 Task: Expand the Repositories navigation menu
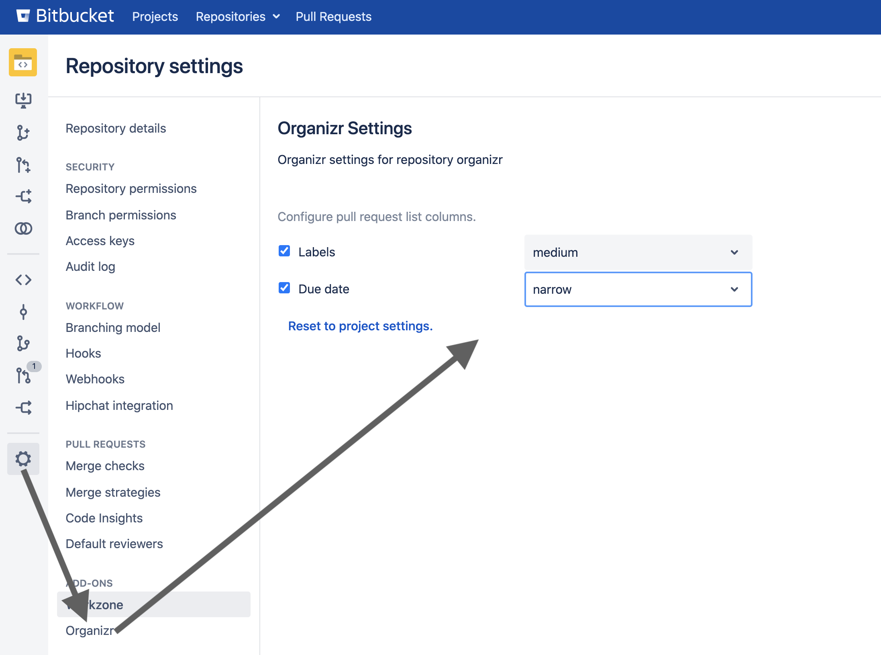click(x=238, y=16)
